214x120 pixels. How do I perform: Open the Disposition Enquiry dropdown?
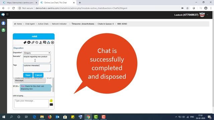point(37,53)
